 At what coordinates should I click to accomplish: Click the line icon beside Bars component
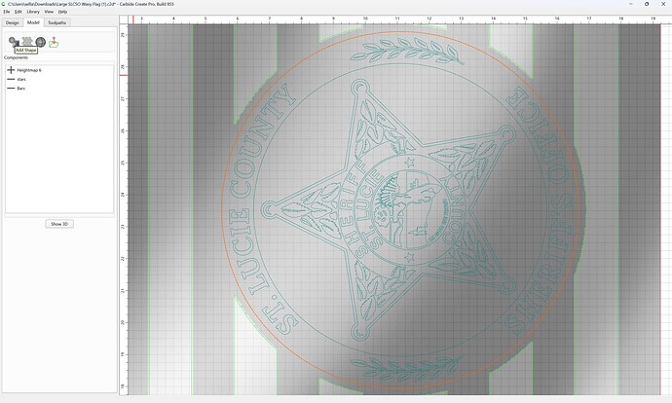pyautogui.click(x=11, y=89)
